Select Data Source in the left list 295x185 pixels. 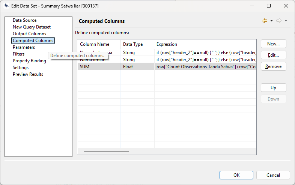coord(24,20)
